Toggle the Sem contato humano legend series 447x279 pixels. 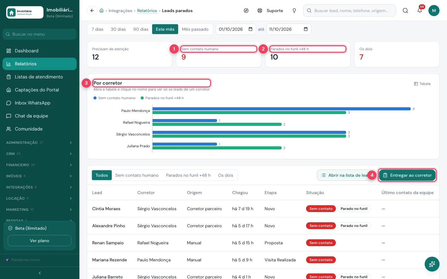[115, 98]
